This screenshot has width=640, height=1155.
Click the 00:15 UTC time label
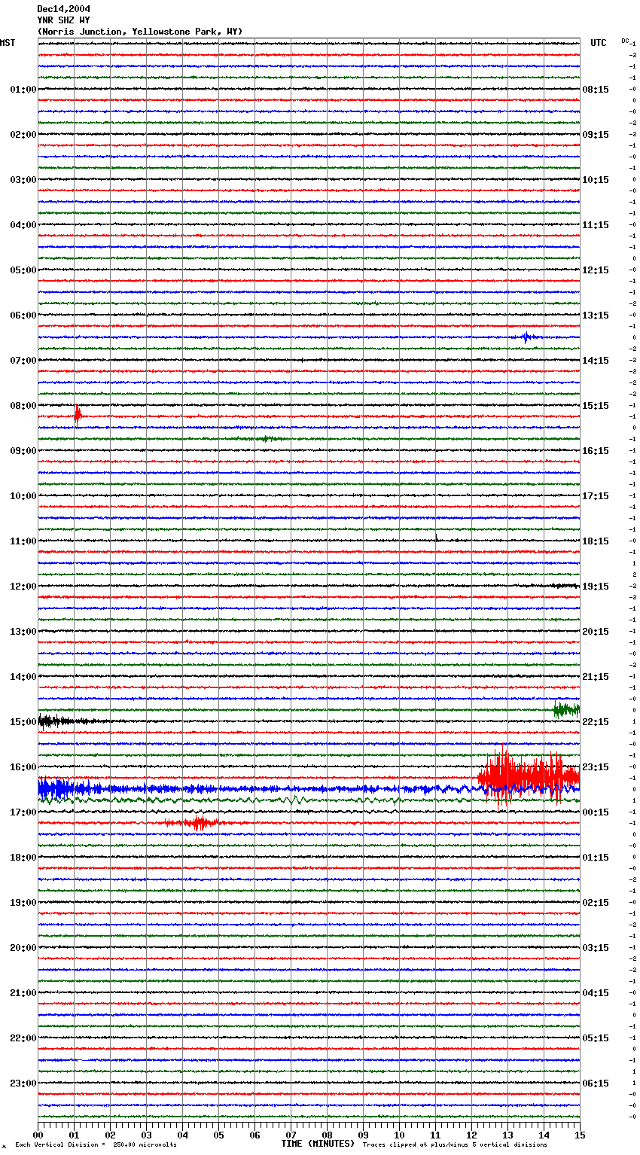[x=596, y=812]
